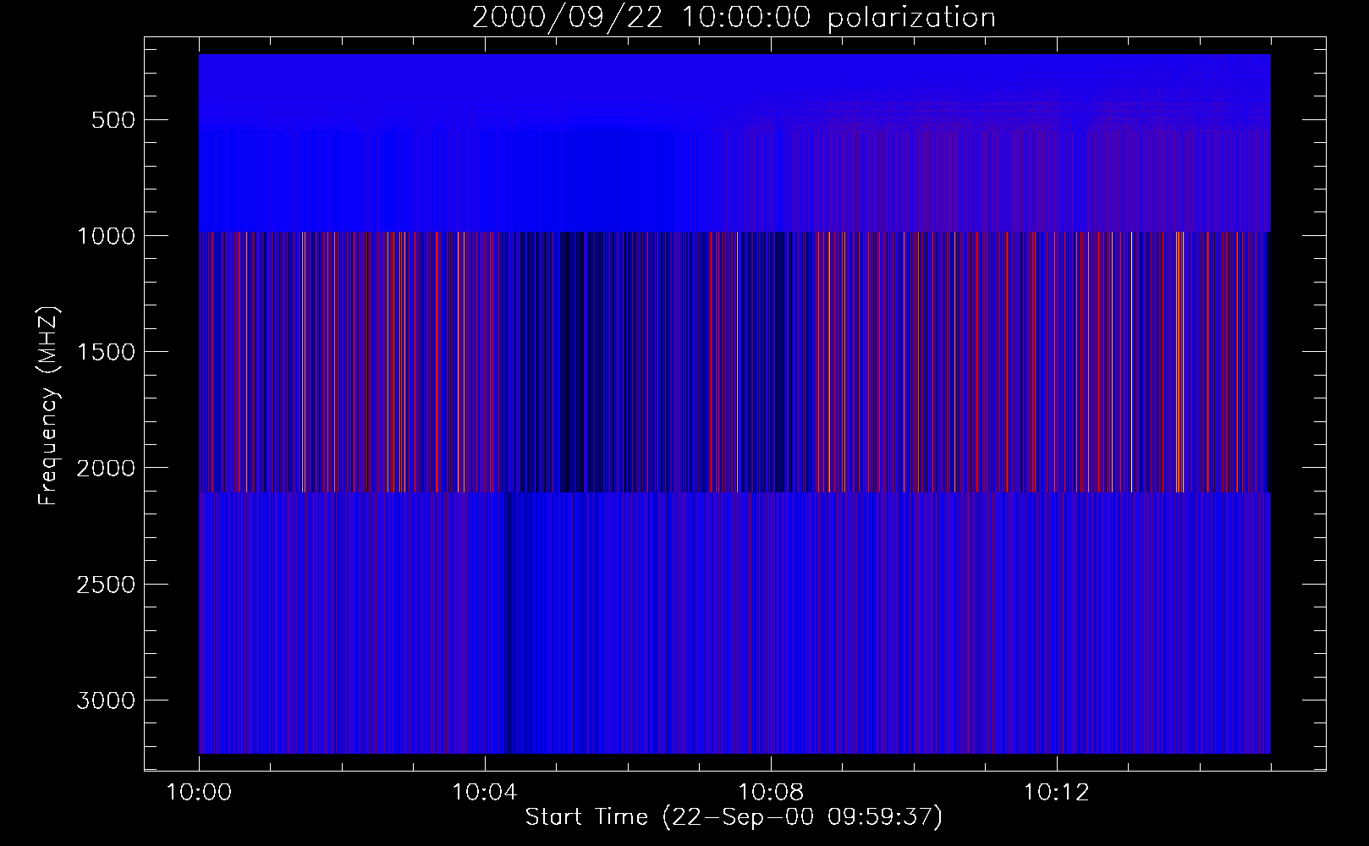
Task: Click the 'Start Time (22-Sep-00 09:59:37)' axis title
Action: (x=734, y=817)
